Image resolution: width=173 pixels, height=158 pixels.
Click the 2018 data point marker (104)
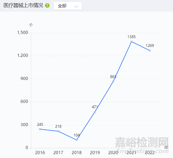click(77, 140)
